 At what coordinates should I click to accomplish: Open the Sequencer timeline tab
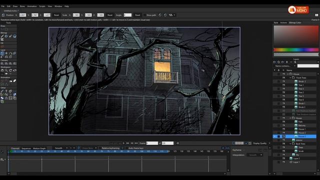click(x=26, y=148)
